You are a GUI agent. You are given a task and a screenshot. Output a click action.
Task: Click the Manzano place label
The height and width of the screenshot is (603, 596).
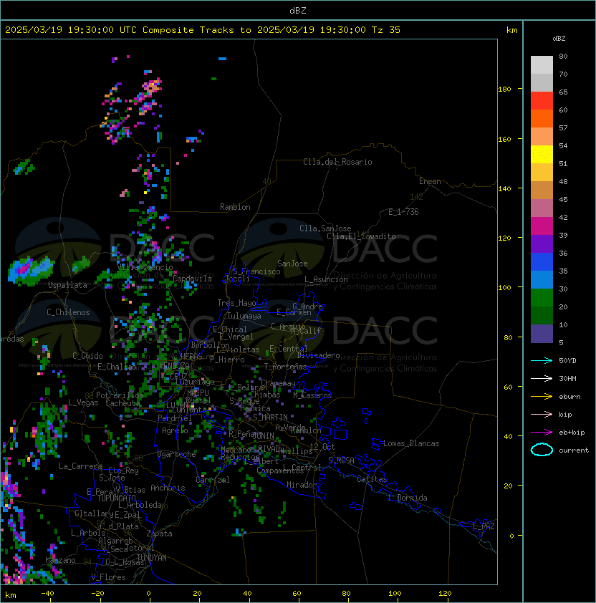(x=60, y=560)
